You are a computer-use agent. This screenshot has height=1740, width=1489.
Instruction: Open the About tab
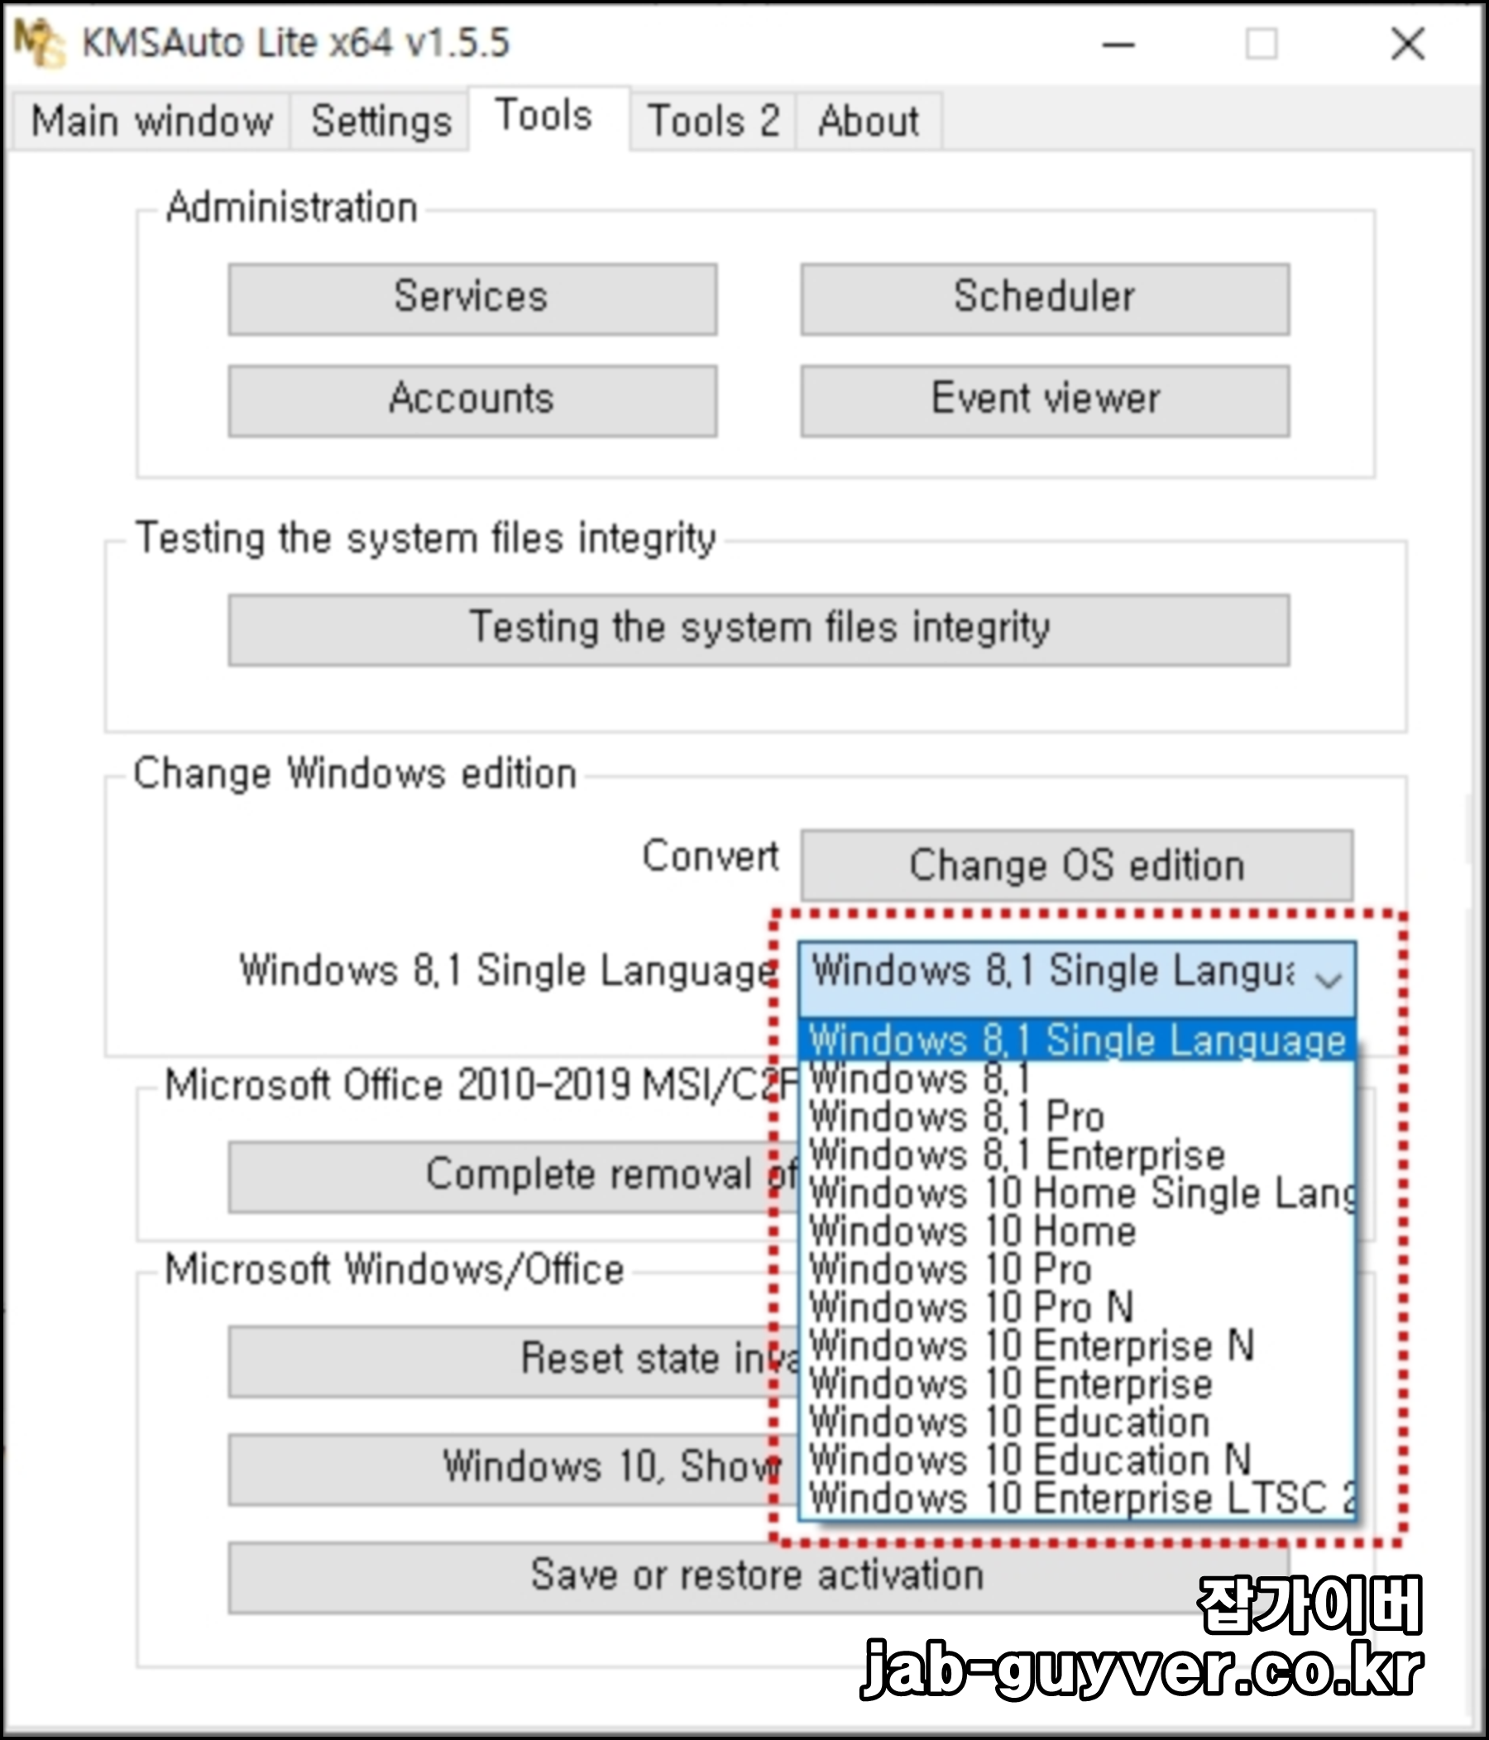pyautogui.click(x=869, y=121)
